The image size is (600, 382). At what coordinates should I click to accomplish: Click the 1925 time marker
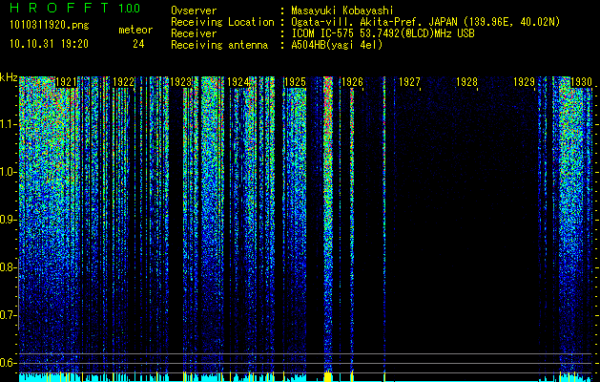295,82
